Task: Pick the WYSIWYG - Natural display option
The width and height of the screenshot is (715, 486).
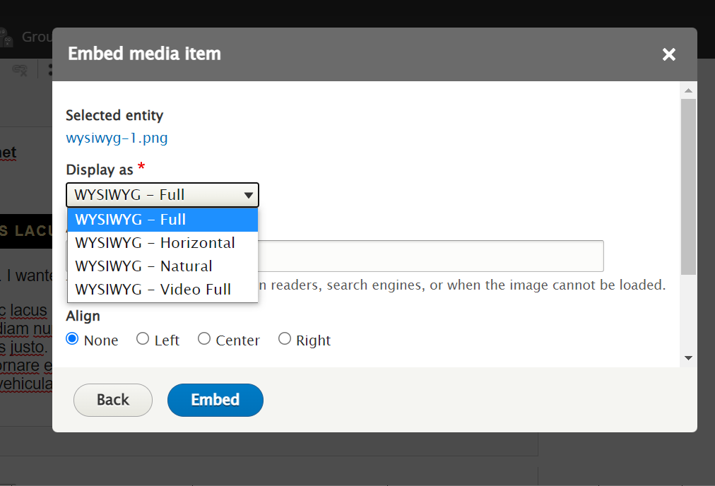Action: click(162, 266)
